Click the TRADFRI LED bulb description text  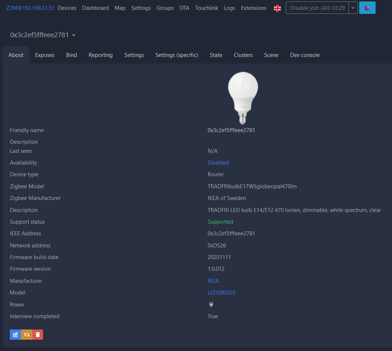coord(294,210)
